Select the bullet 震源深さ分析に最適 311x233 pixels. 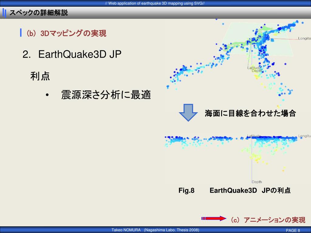pos(106,95)
